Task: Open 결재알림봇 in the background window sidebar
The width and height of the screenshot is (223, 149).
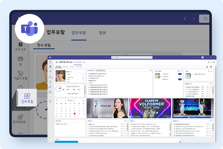Action: [20, 119]
